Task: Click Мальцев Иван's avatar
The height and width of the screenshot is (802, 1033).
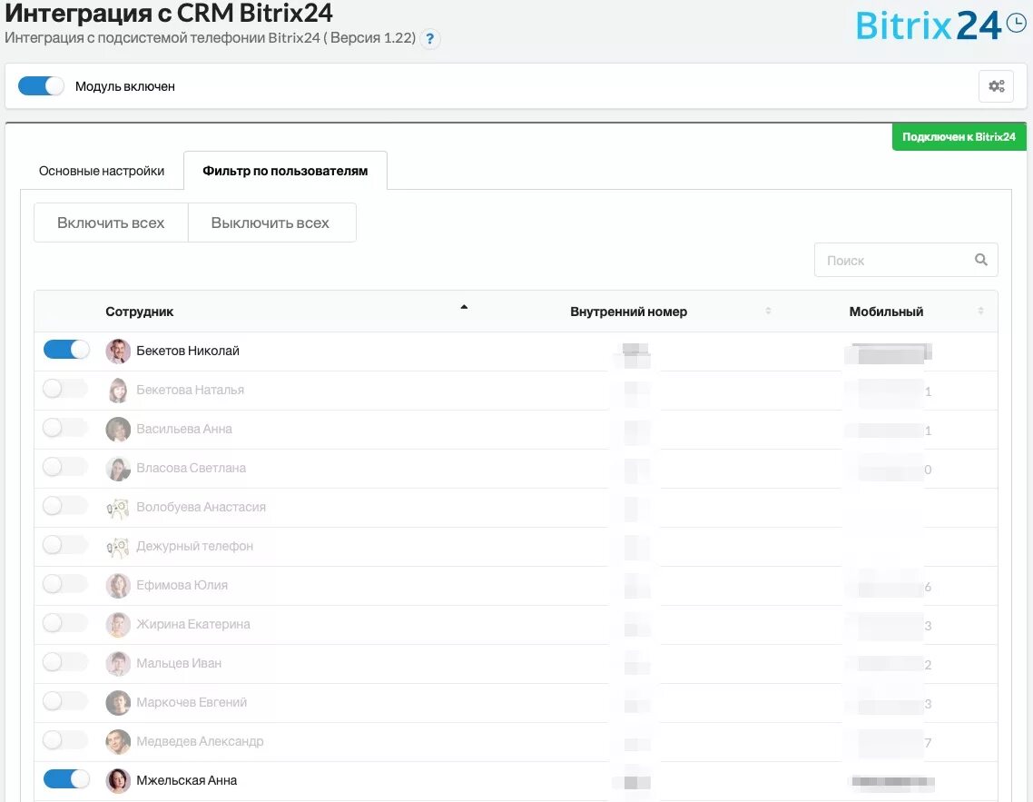Action: (x=118, y=664)
